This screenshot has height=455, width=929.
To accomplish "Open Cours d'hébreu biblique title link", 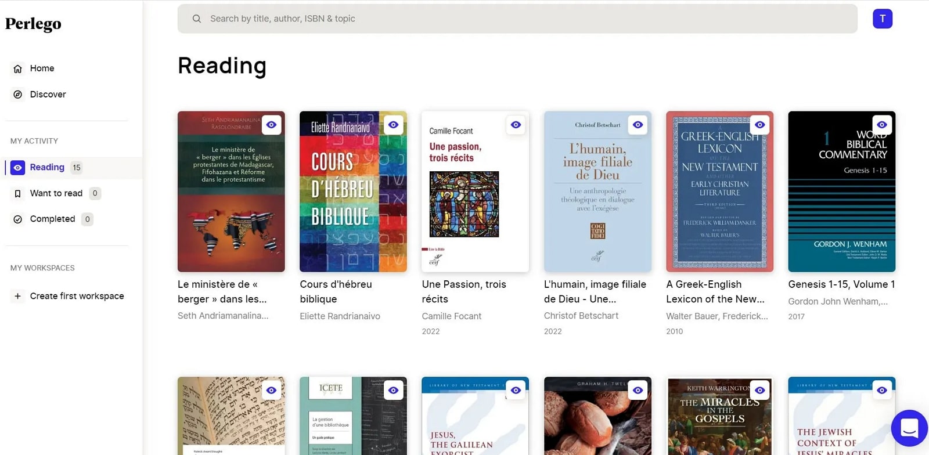I will tap(336, 292).
